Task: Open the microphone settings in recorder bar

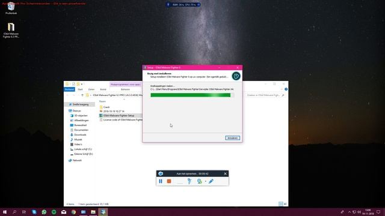Action: point(189,181)
